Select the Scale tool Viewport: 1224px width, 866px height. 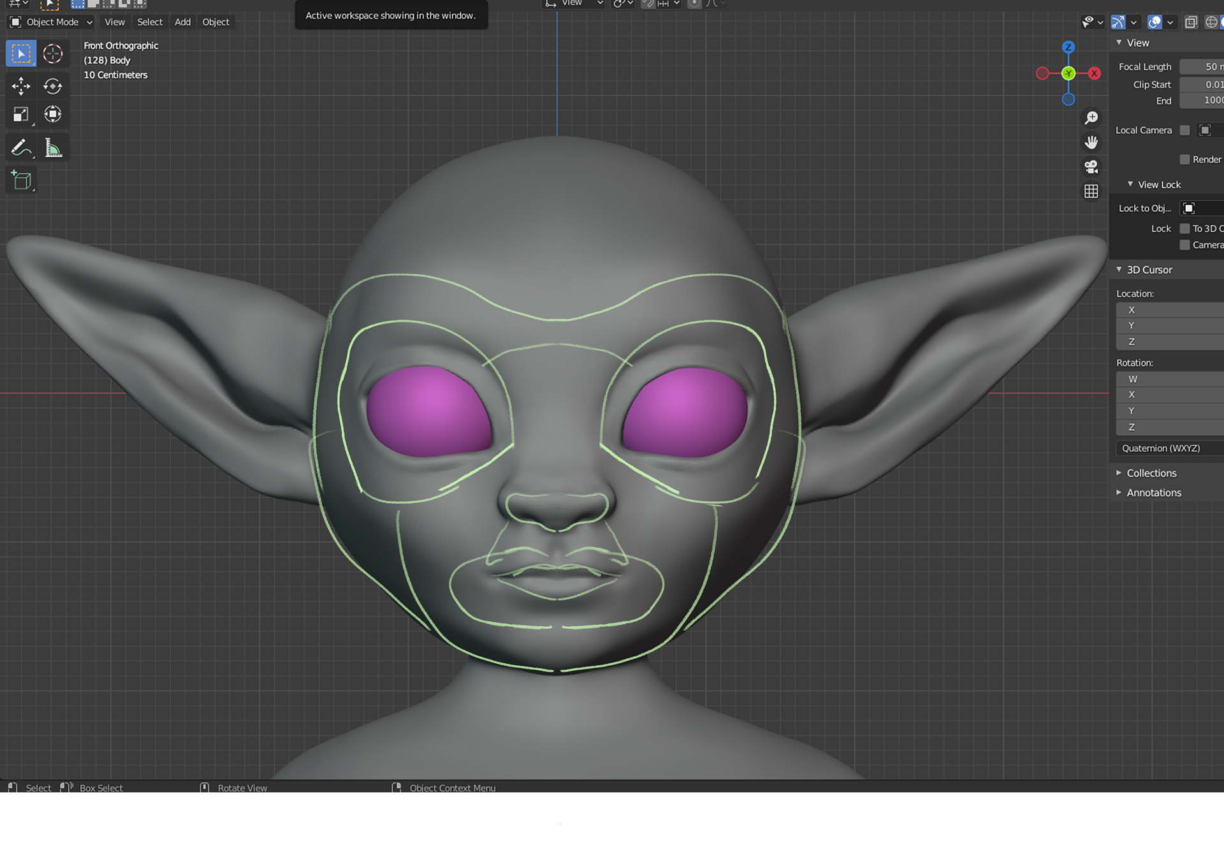pyautogui.click(x=21, y=115)
